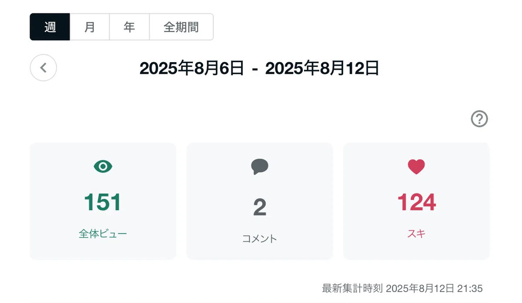The image size is (522, 303).
Task: Click the 124 likes count
Action: 416,202
